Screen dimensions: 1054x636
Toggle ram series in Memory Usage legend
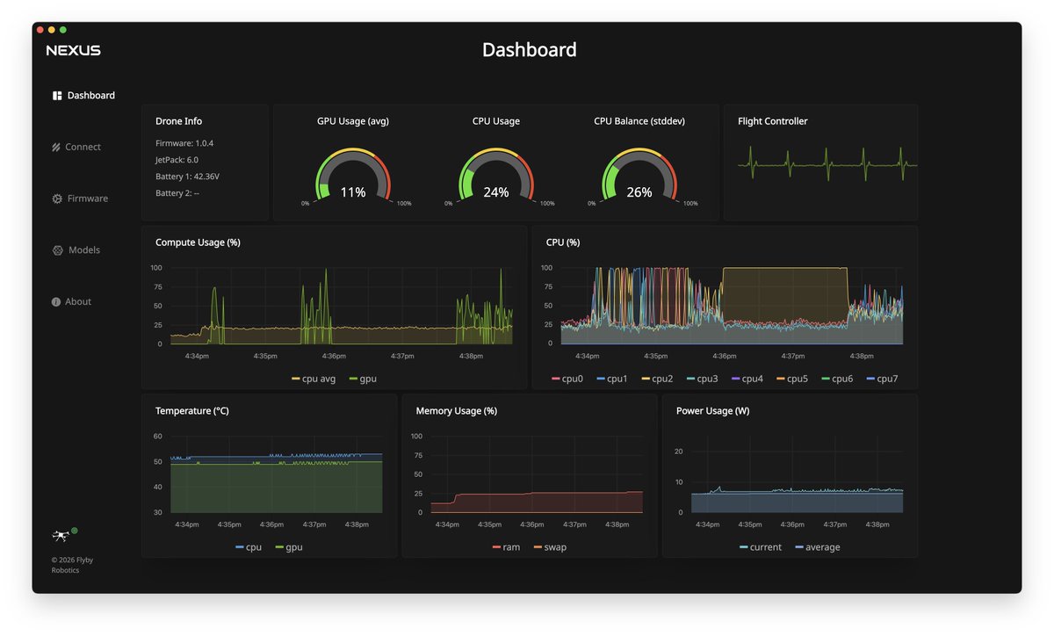507,547
